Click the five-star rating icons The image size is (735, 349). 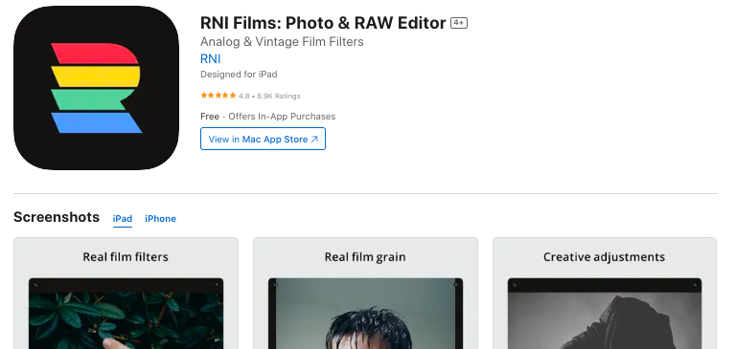218,96
